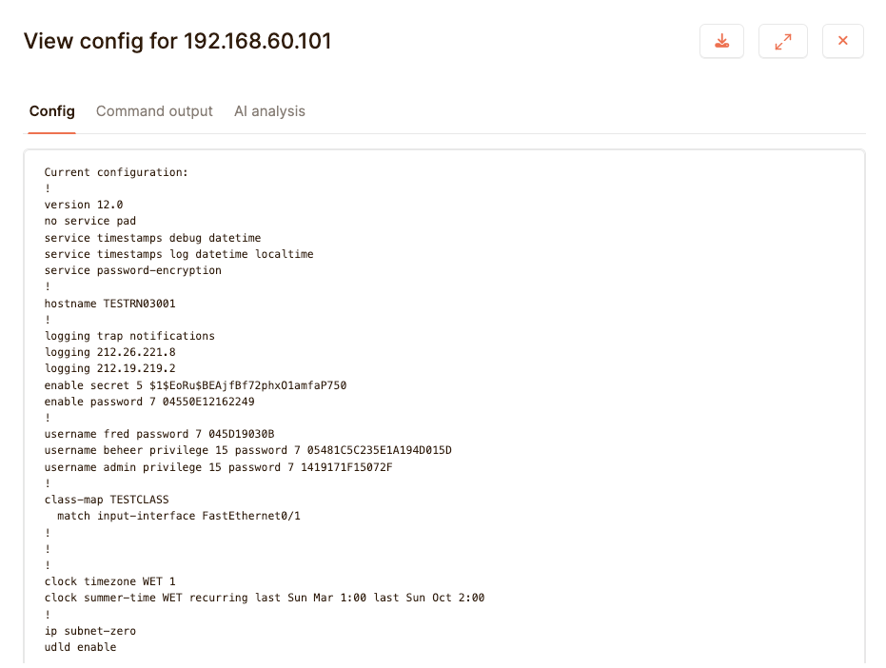The width and height of the screenshot is (886, 668).
Task: Click the username fred password line
Action: tap(159, 434)
